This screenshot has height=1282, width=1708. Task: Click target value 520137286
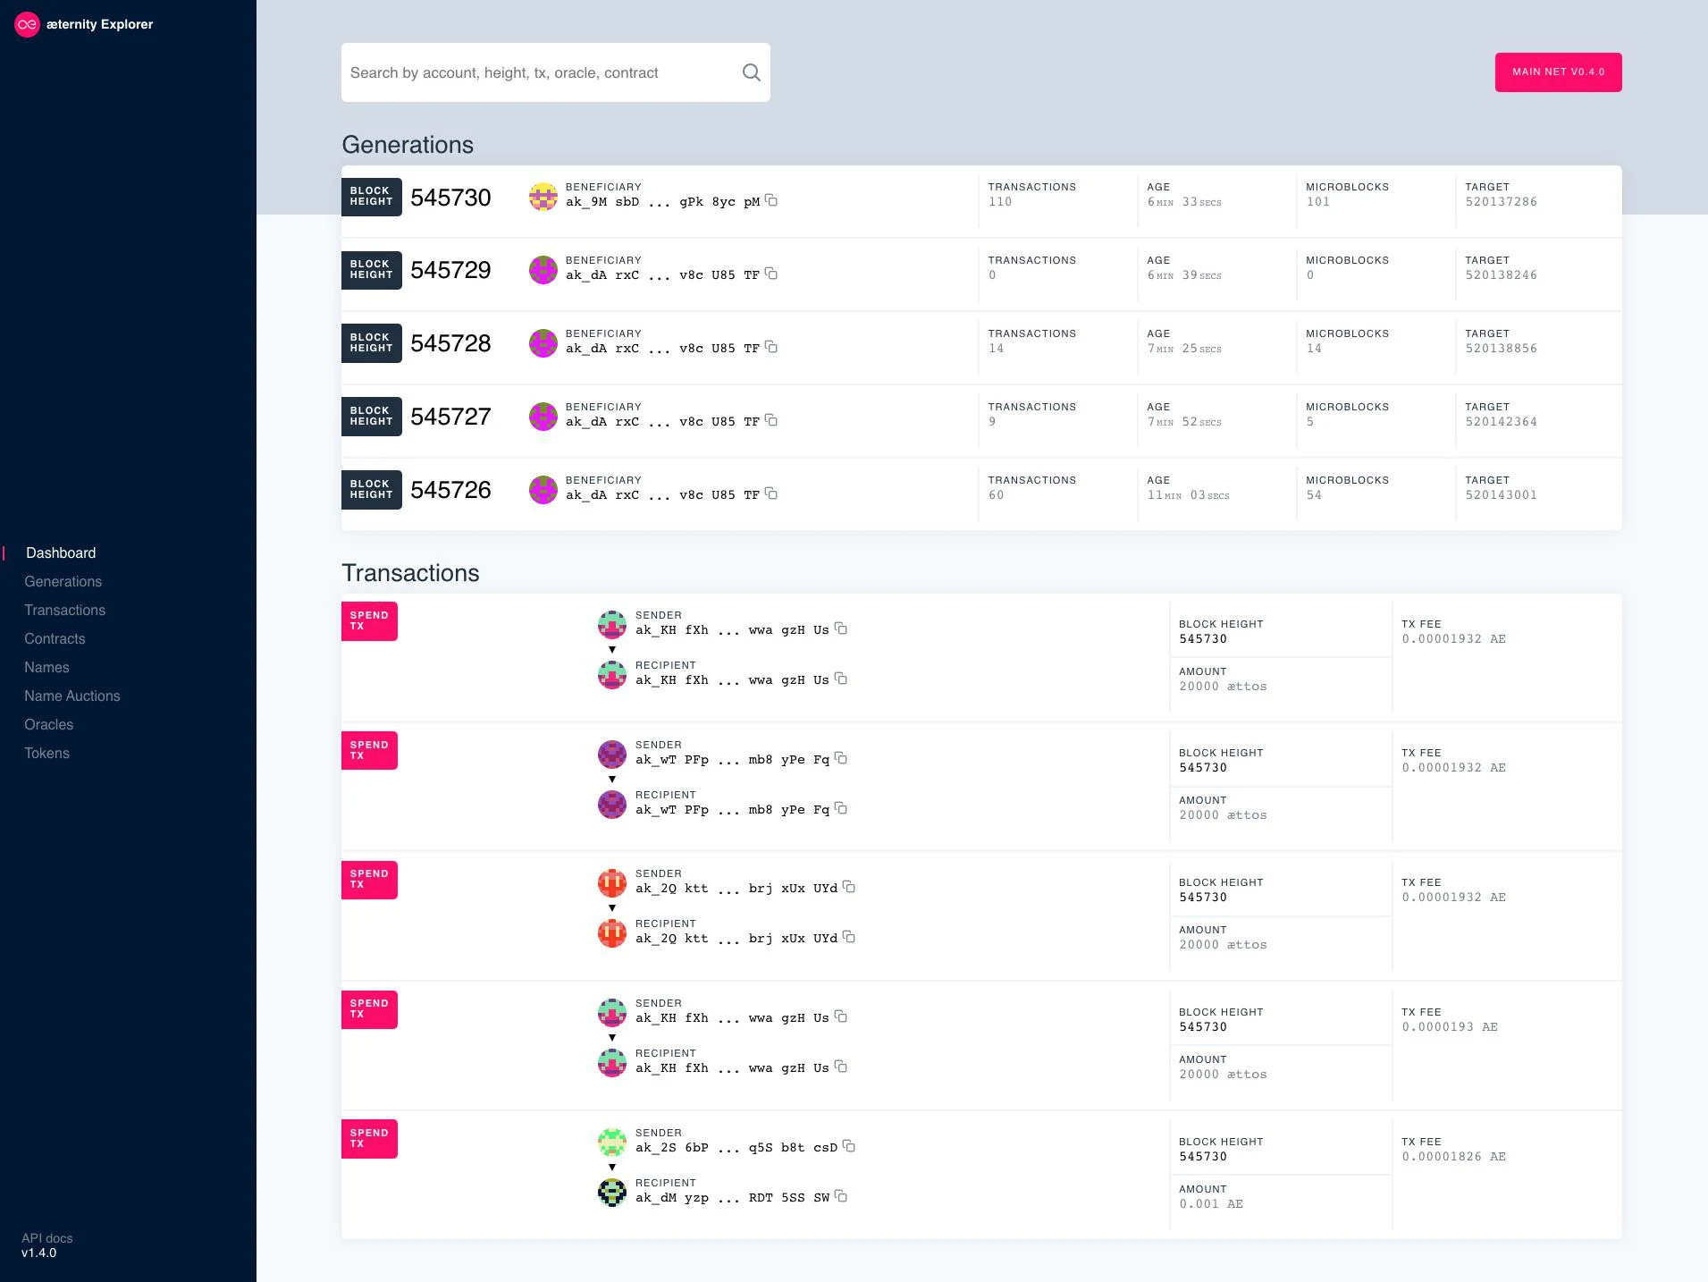[x=1501, y=202]
